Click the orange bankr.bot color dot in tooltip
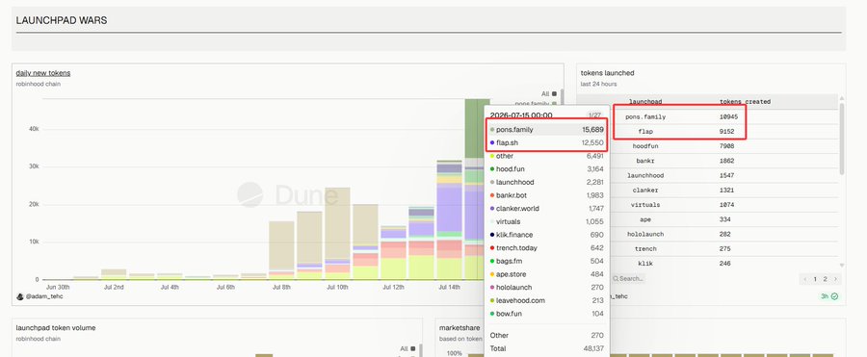867x357 pixels. tap(492, 195)
